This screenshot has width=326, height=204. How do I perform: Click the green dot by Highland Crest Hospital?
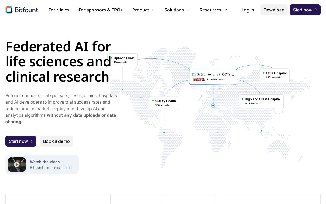coord(242,99)
